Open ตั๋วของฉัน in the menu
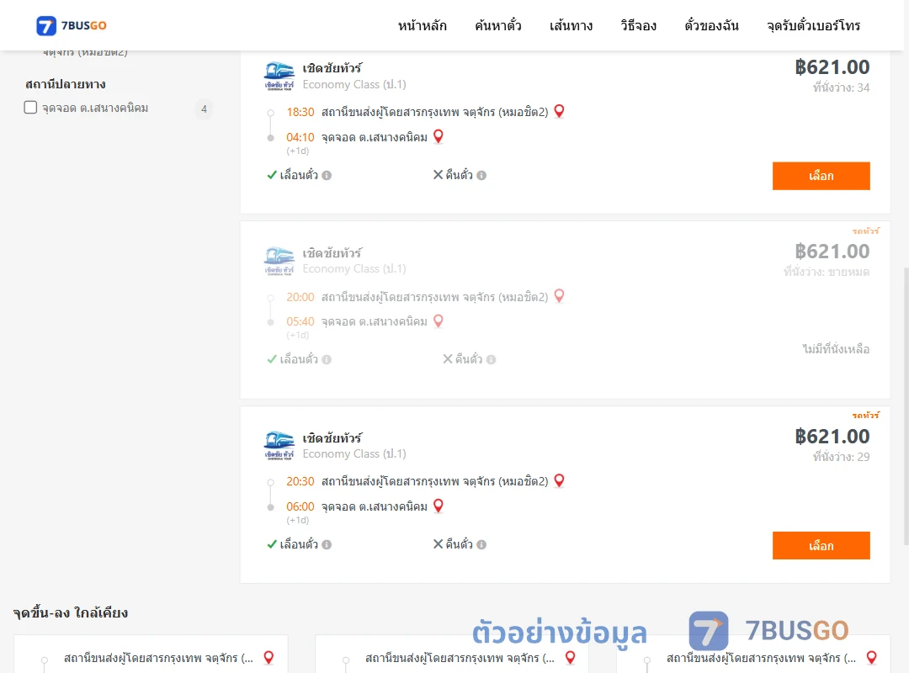This screenshot has height=673, width=909. pos(711,25)
